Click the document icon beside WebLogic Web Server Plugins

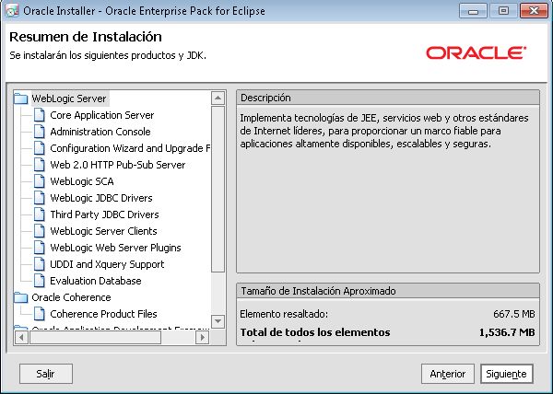coord(39,248)
